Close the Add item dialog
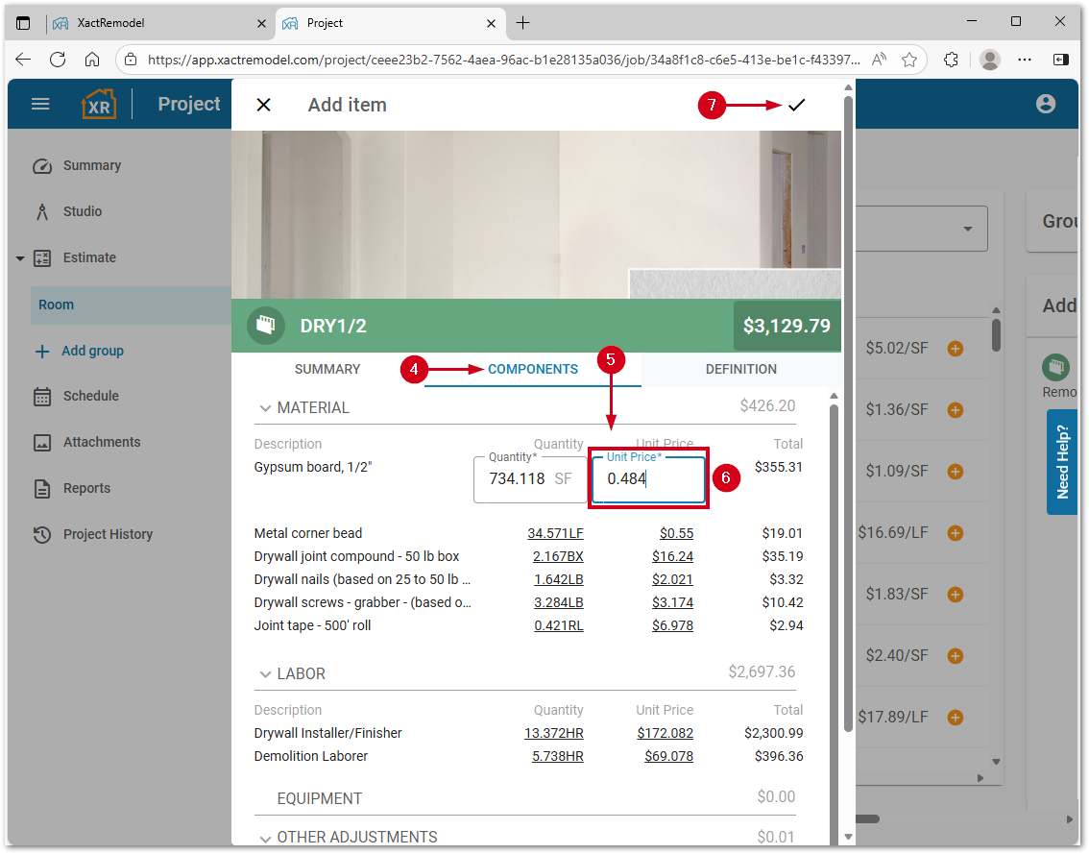Image resolution: width=1089 pixels, height=854 pixels. pyautogui.click(x=263, y=105)
